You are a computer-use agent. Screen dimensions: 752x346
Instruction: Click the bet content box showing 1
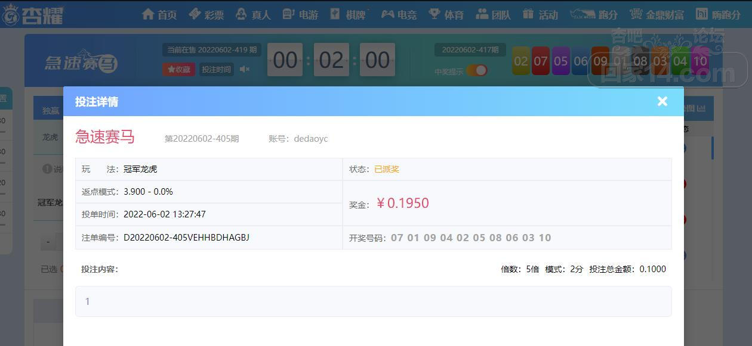(374, 301)
